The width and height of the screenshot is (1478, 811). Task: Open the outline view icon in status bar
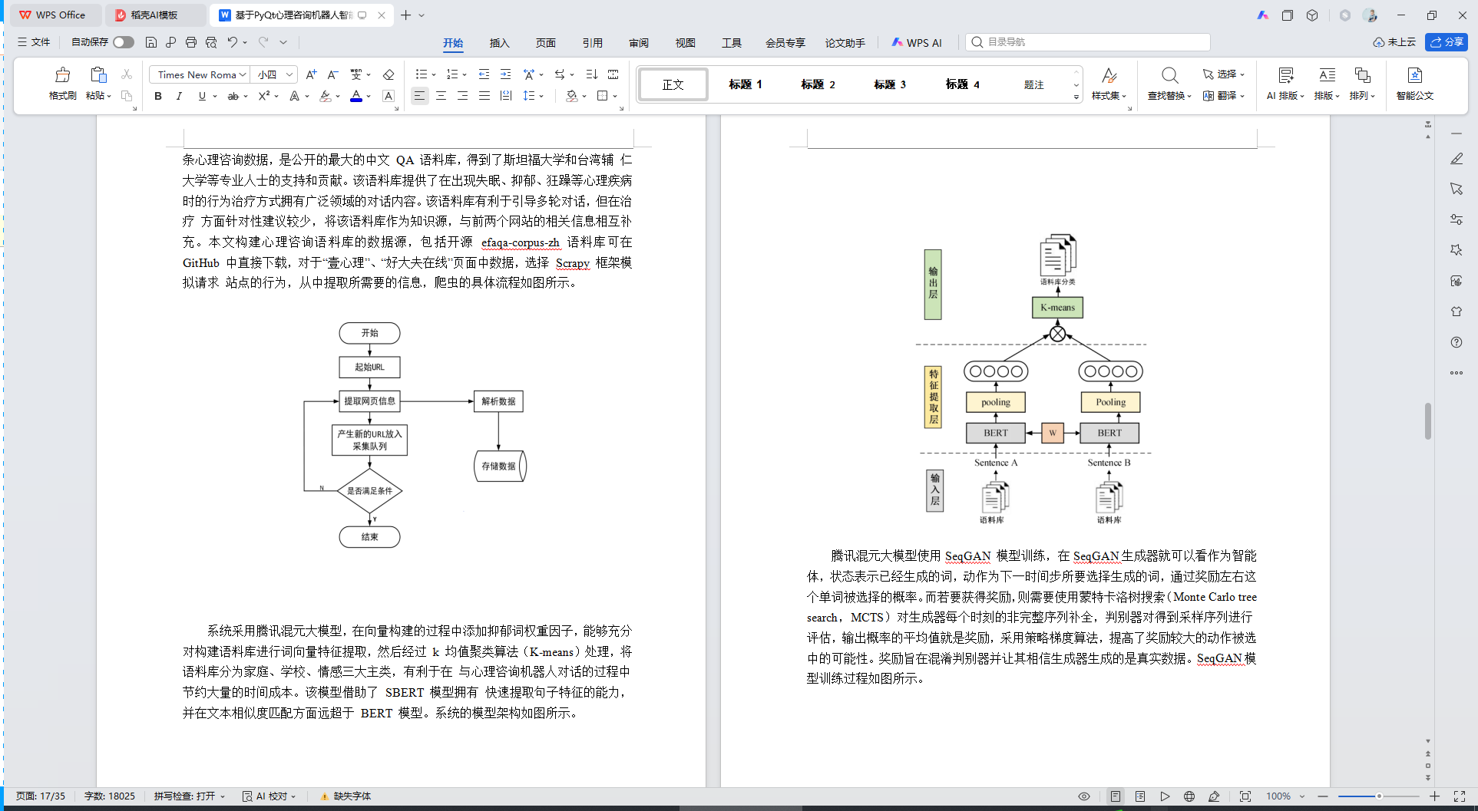1140,796
